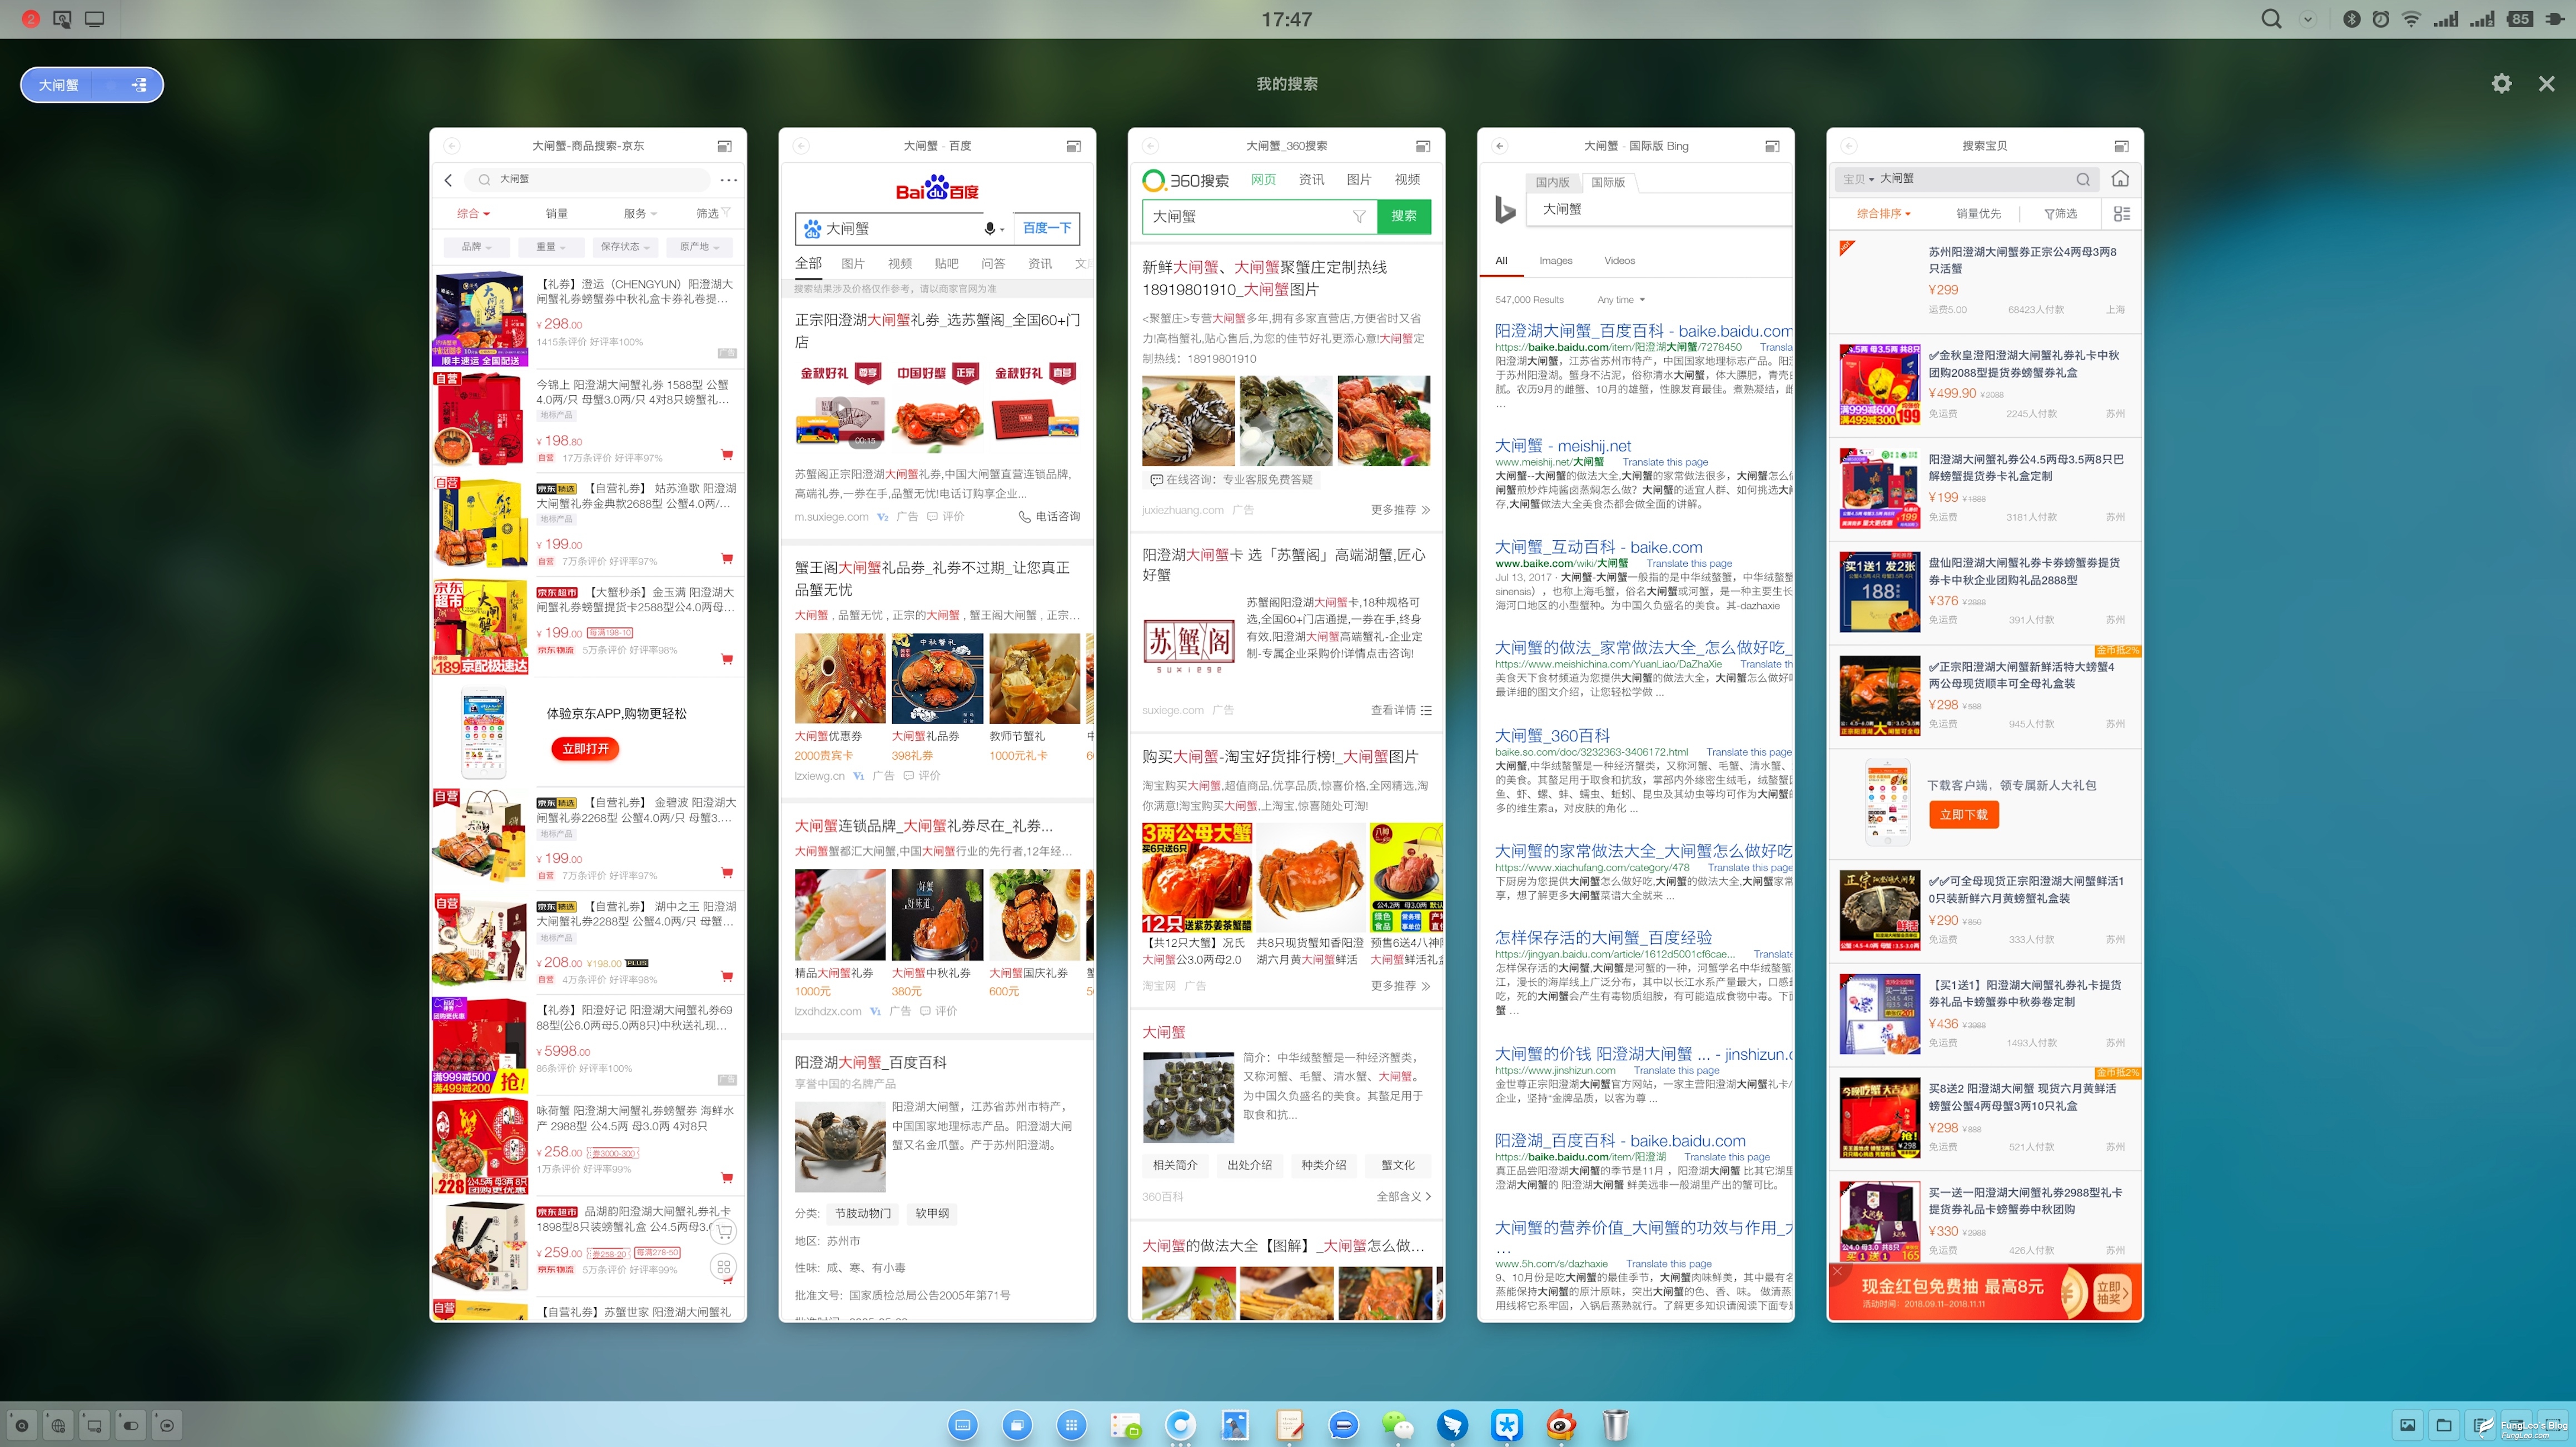Click green 搜索 button in 360 panel
The width and height of the screenshot is (2576, 1447).
[x=1403, y=216]
